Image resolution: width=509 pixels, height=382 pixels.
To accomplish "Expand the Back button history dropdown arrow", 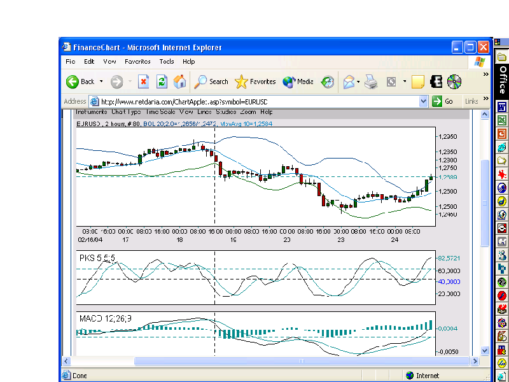I will [101, 81].
